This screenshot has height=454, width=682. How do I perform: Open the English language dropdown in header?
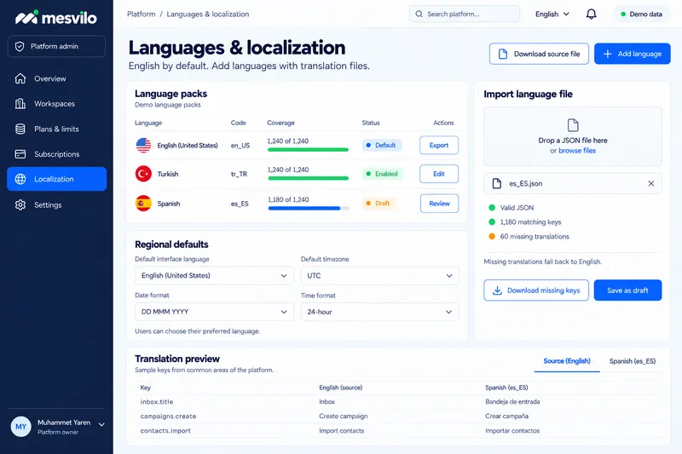point(552,14)
